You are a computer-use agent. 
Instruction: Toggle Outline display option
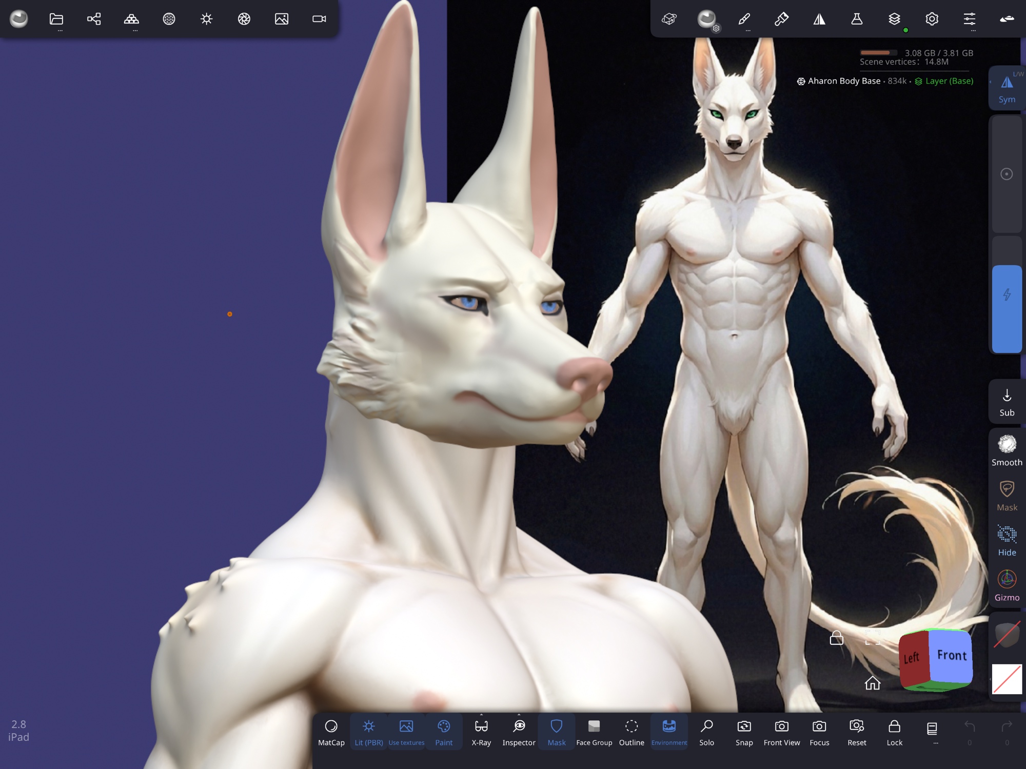[632, 732]
